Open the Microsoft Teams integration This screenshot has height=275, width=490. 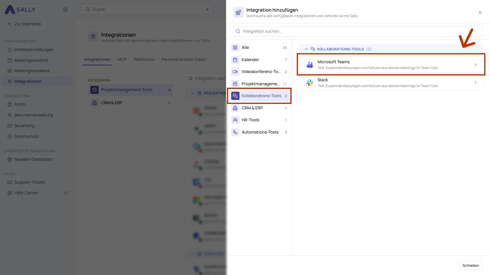391,64
